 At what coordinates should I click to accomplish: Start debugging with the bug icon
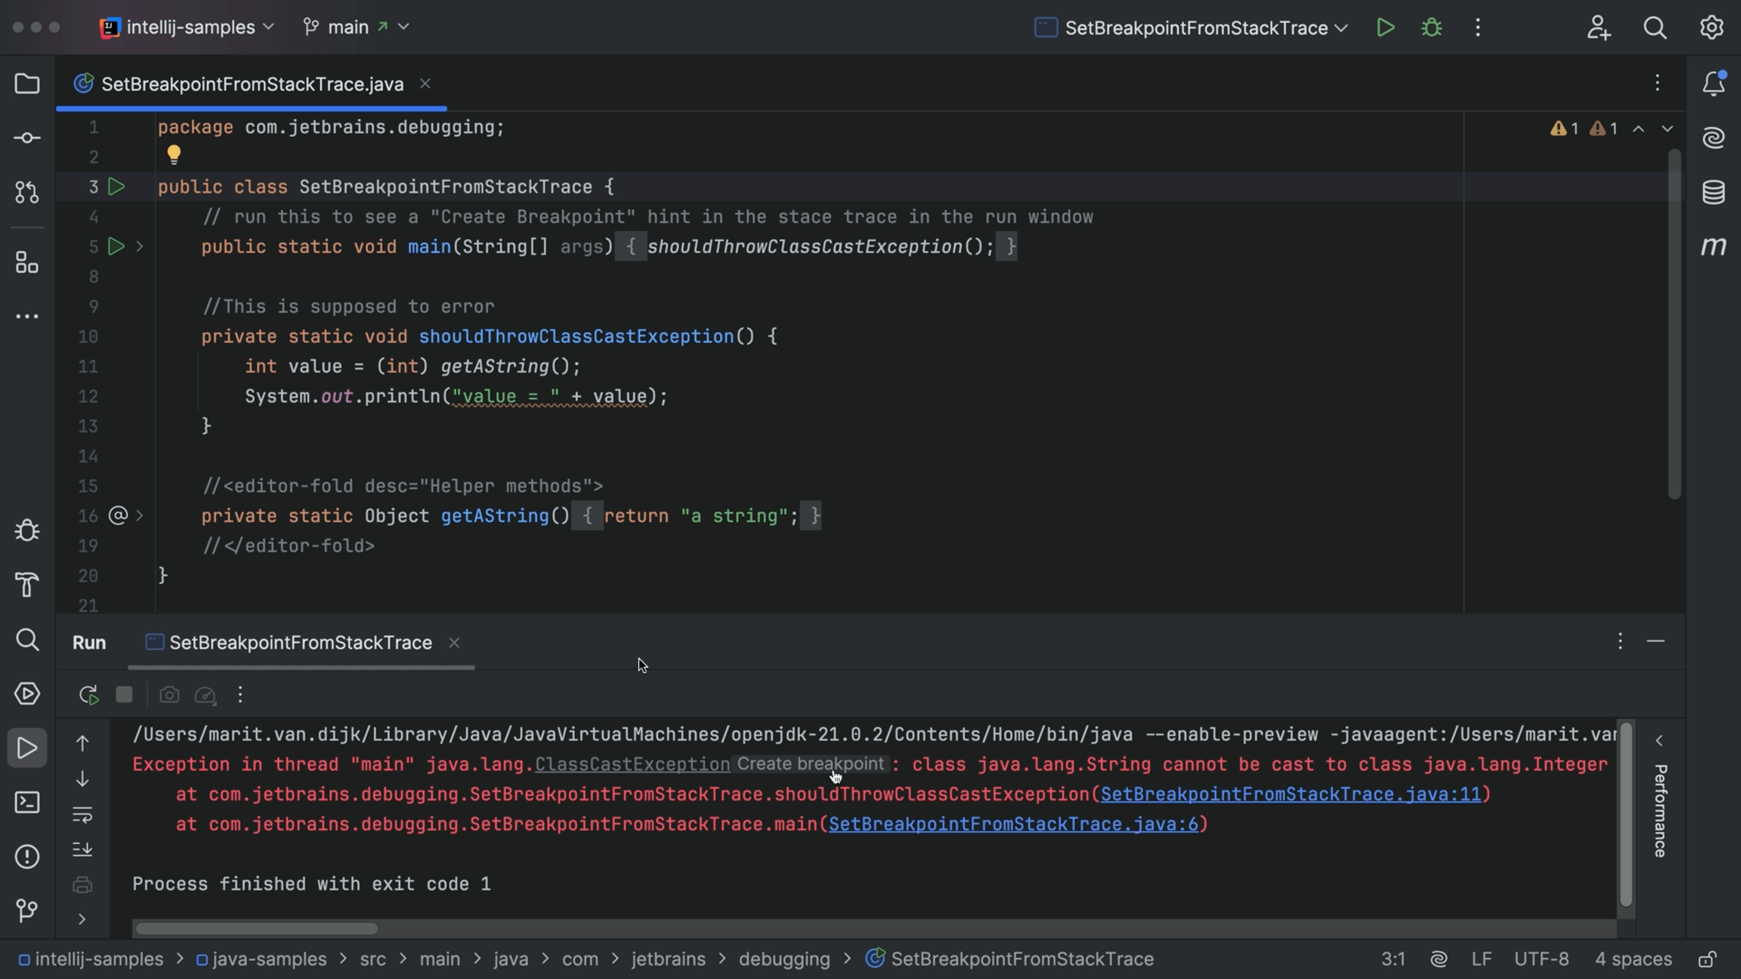[1431, 28]
